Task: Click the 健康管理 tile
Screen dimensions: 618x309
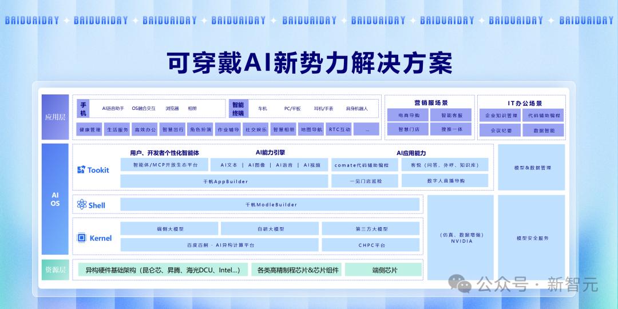Action: 89,129
